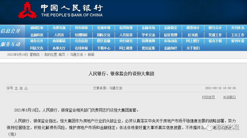Open the 新闻发布 menu item
This screenshot has width=247, height=138.
37,28
